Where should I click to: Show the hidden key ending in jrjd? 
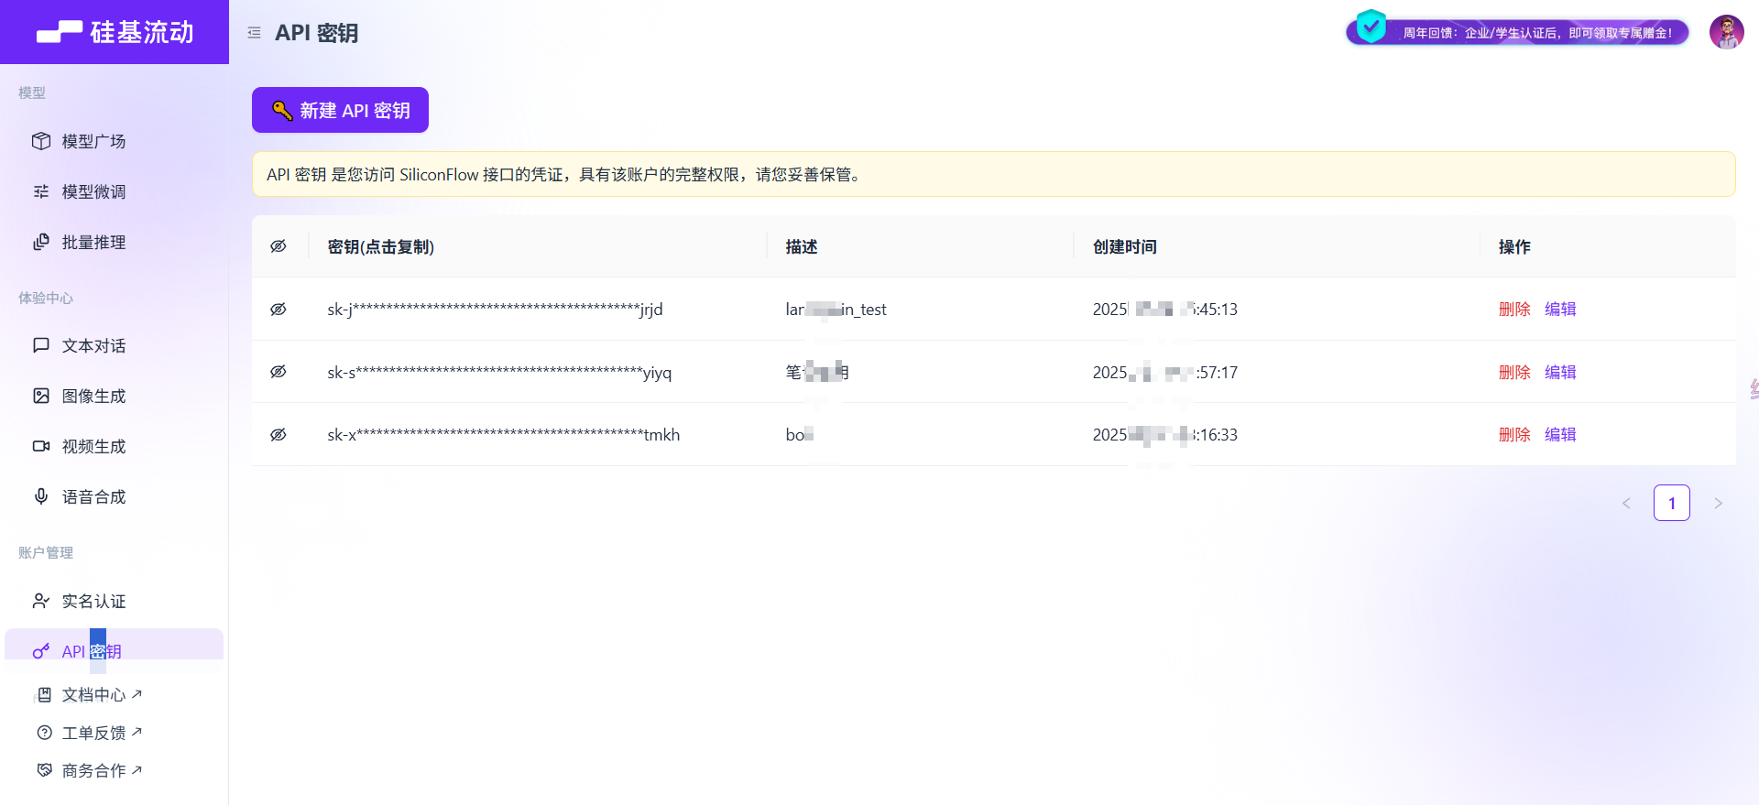(279, 310)
